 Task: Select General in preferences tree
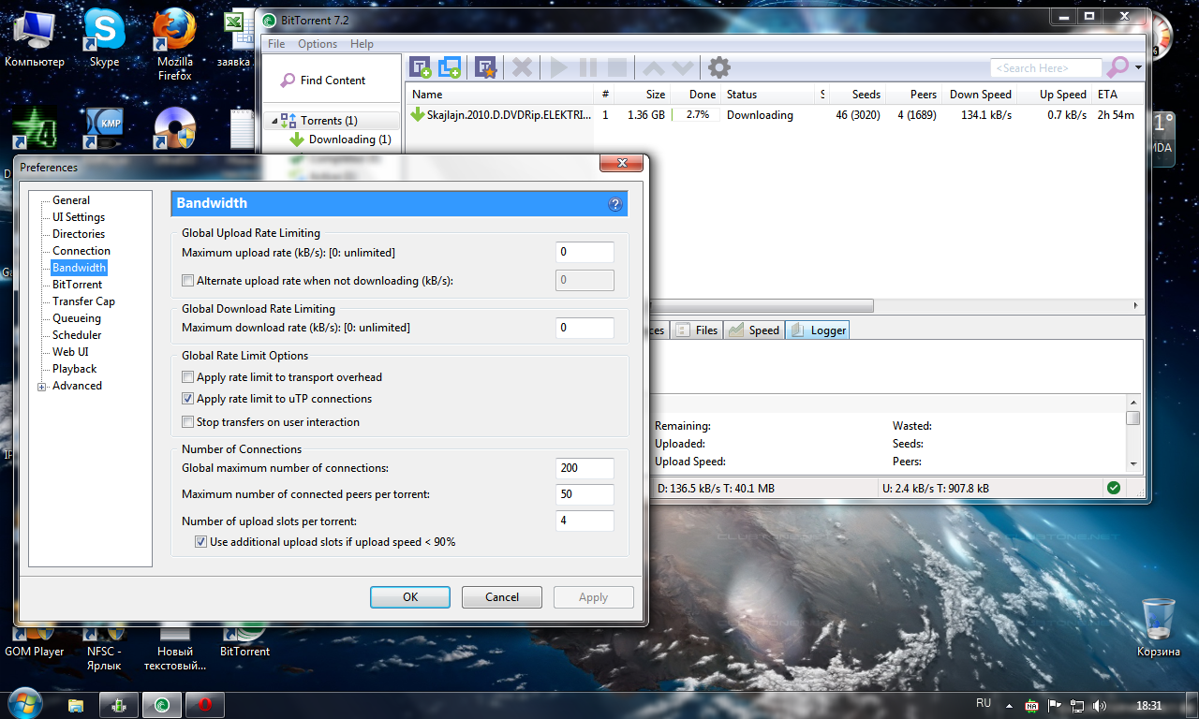(71, 200)
